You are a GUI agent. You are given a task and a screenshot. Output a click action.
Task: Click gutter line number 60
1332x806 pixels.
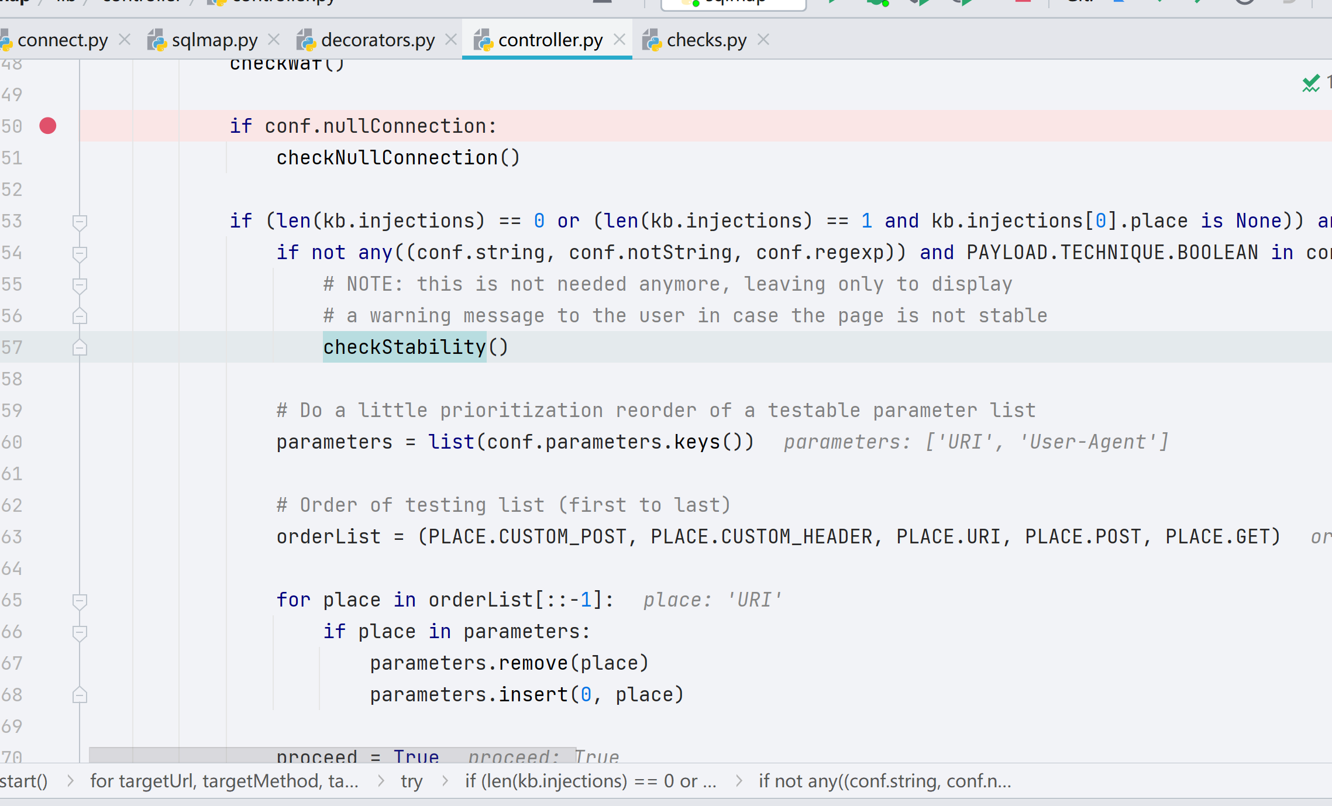click(12, 442)
